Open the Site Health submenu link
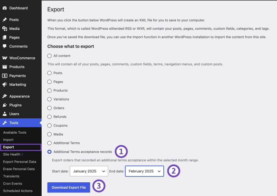Screen dimensions: 277x196 tap(12, 154)
